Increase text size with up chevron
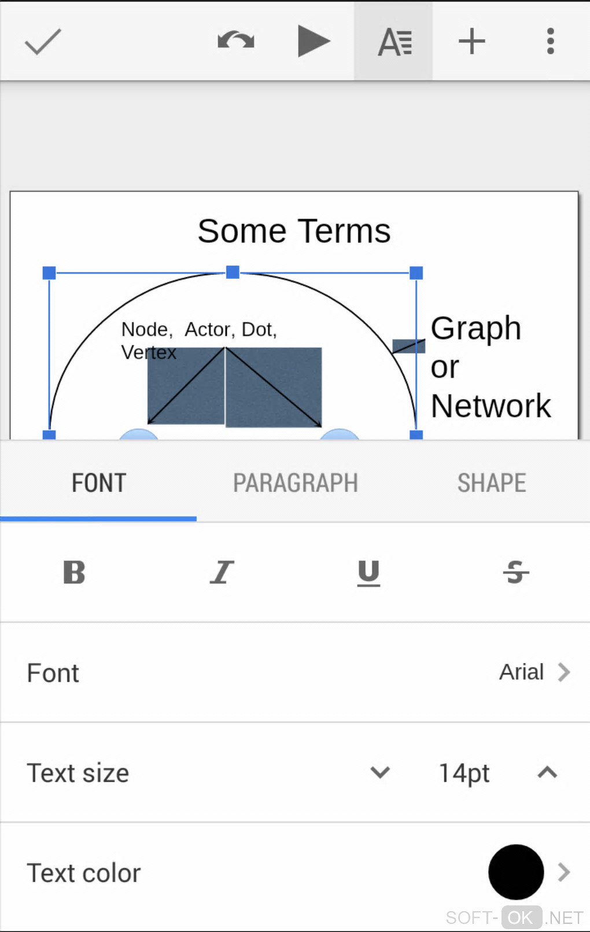Screen dimensions: 590x932 click(x=547, y=772)
